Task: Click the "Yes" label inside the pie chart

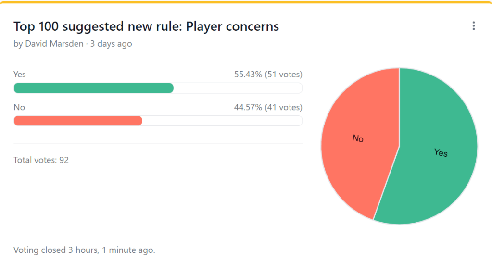Action: click(441, 152)
